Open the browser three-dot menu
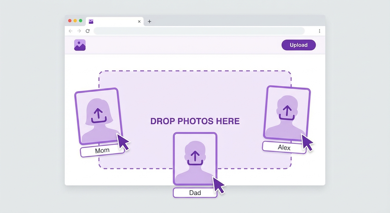The width and height of the screenshot is (390, 213). 319,31
